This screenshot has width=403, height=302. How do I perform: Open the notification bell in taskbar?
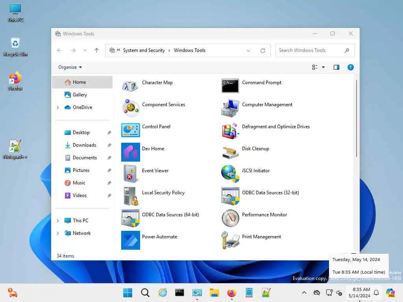pos(376,293)
